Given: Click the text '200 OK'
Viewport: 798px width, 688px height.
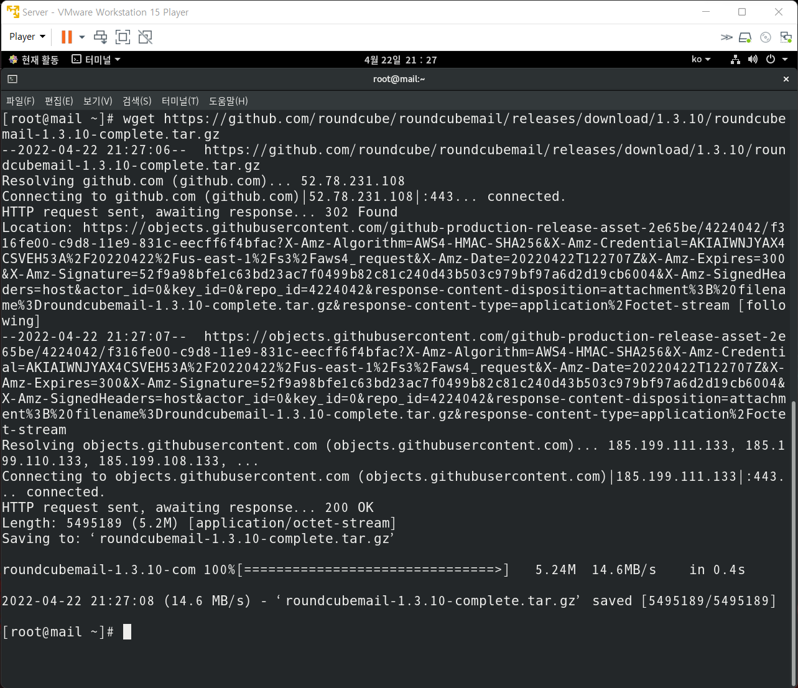Looking at the screenshot, I should point(349,508).
